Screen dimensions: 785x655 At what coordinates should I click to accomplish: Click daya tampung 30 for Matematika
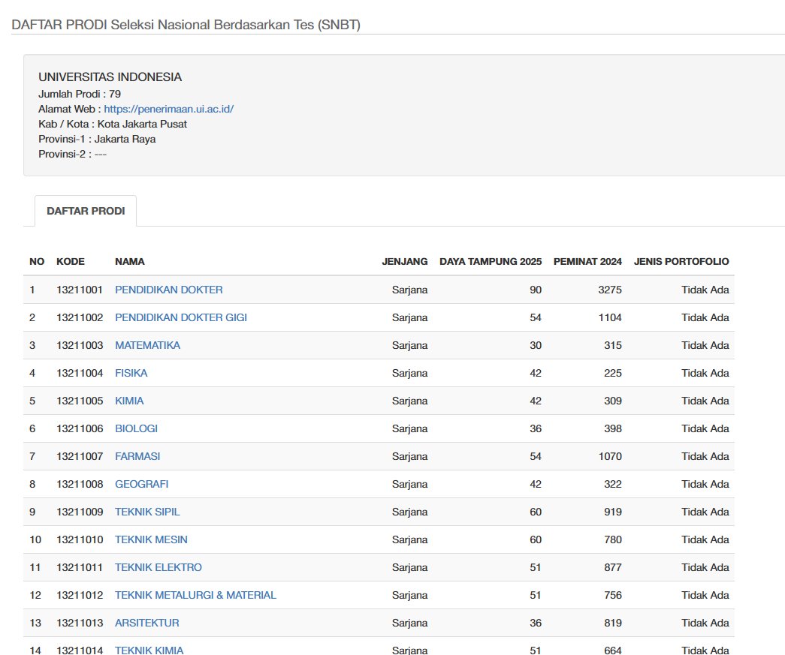536,345
